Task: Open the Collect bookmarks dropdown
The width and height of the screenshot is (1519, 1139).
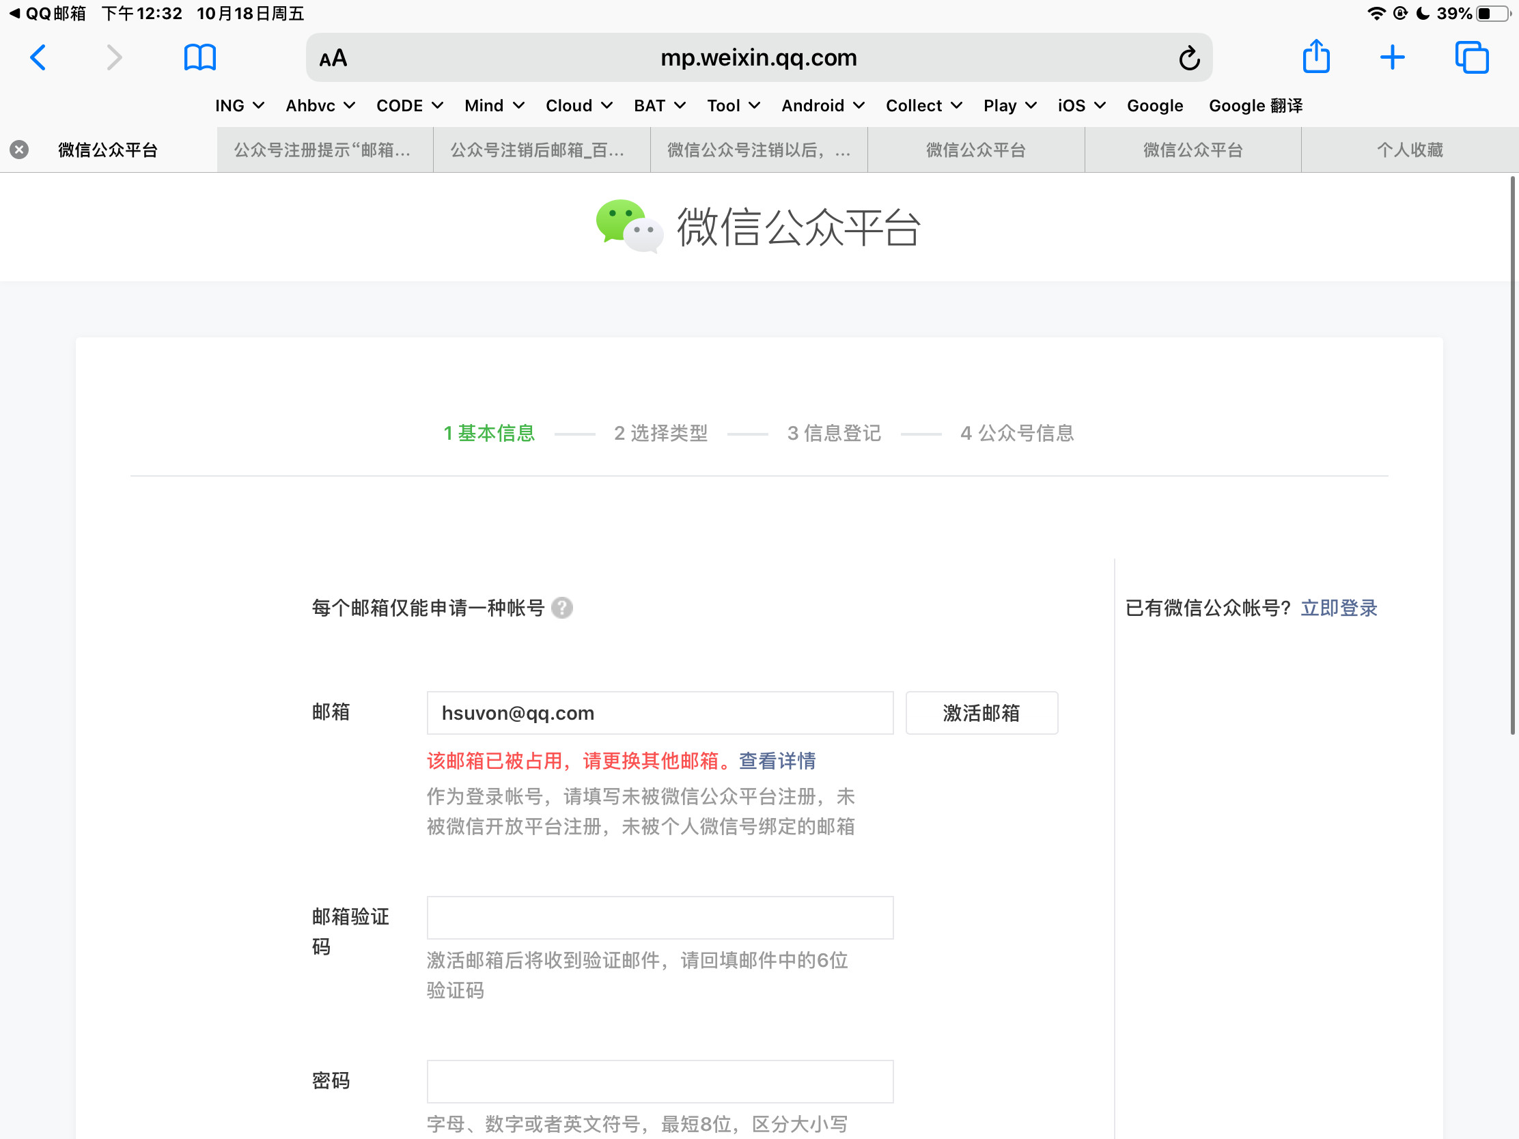Action: coord(923,106)
